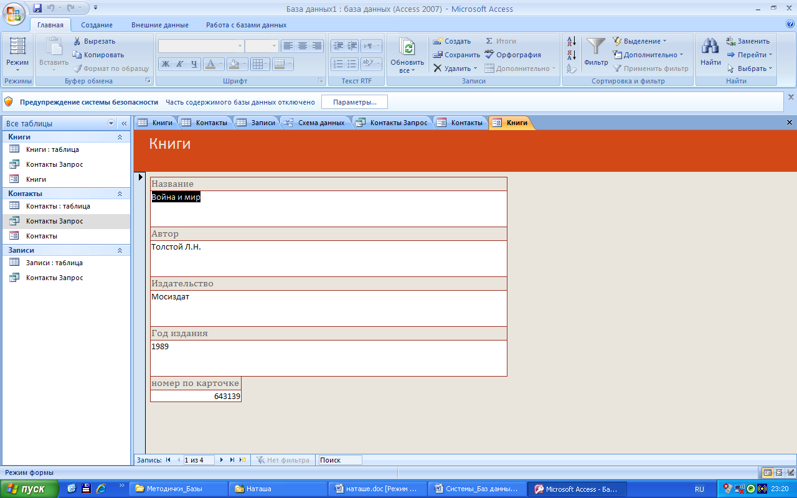Screen dimensions: 797x498
Task: Switch to Design view in status bar
Action: 790,472
